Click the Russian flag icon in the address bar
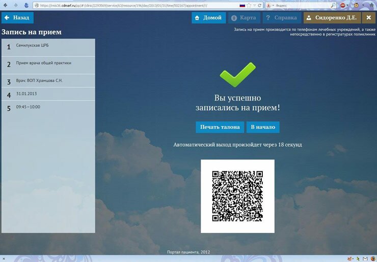 (x=243, y=5)
